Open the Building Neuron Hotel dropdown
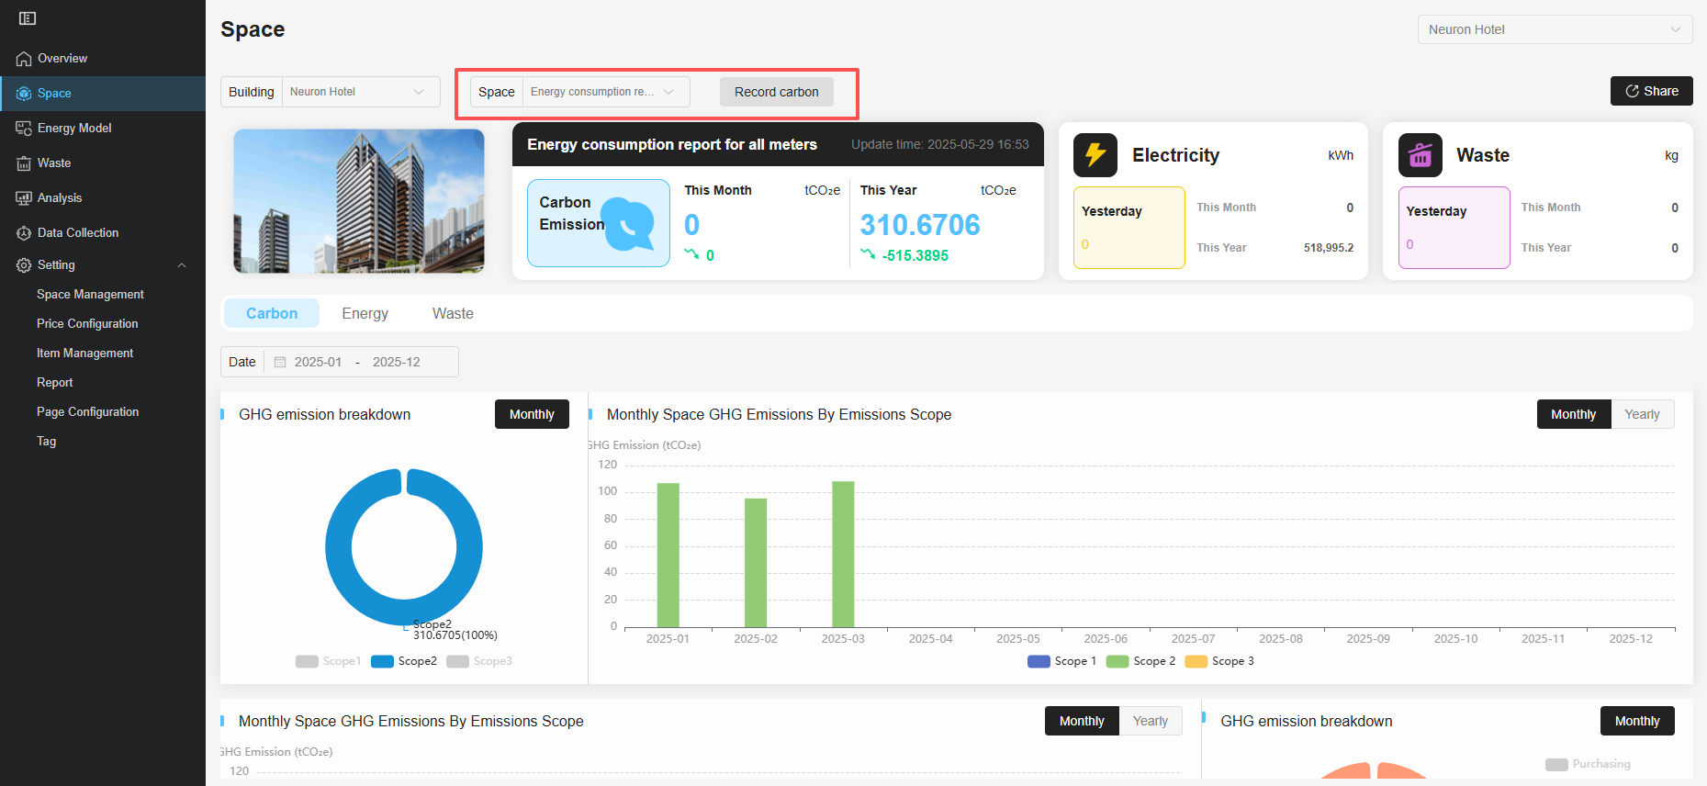 [x=356, y=92]
